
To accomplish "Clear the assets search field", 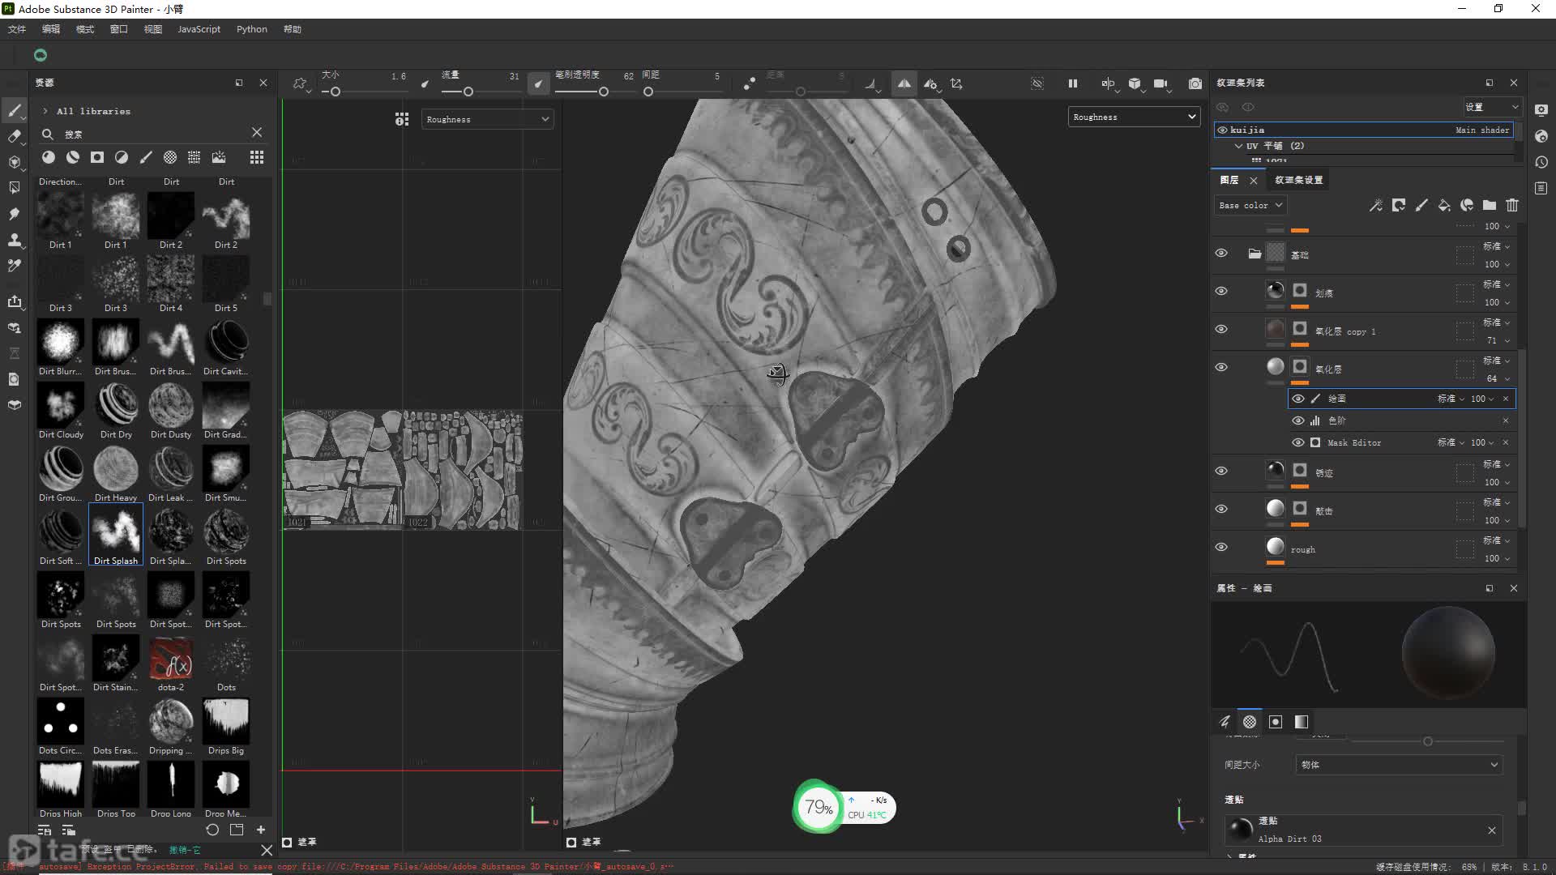I will click(x=257, y=132).
